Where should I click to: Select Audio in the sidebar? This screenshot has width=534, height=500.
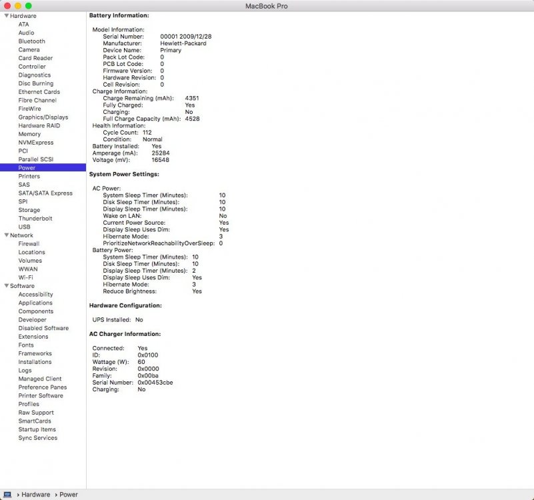tap(26, 33)
